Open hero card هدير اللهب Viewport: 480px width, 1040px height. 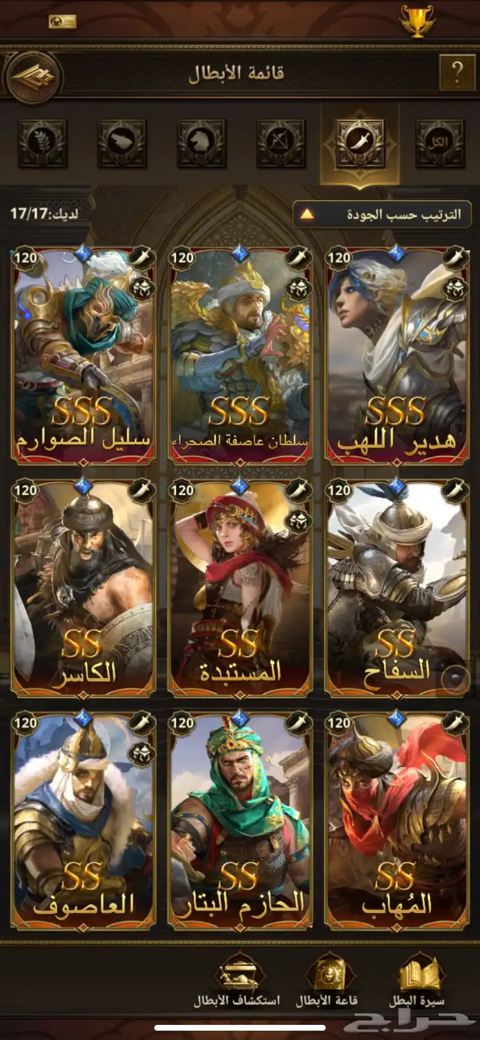(397, 356)
